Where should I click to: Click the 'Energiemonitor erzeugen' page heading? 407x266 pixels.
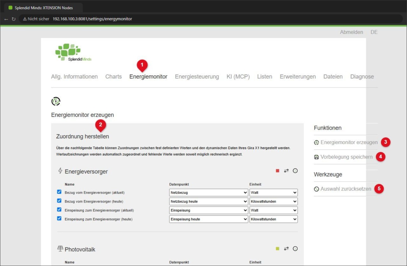click(x=82, y=115)
